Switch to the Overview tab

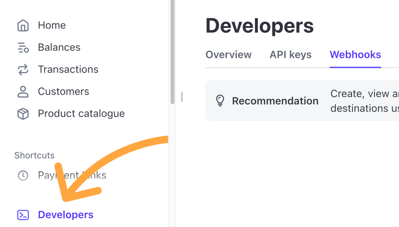pyautogui.click(x=228, y=55)
